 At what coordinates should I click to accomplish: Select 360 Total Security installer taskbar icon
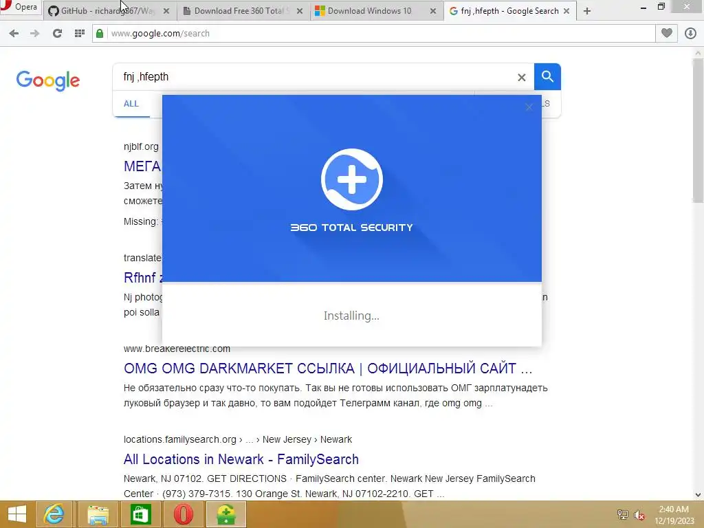point(225,514)
